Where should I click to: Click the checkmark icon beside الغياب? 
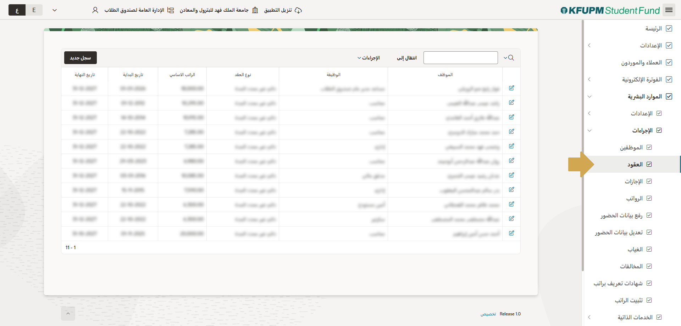click(649, 250)
